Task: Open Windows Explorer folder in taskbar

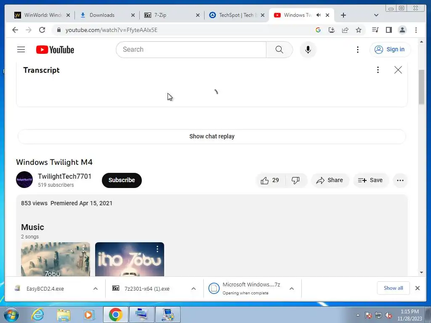Action: [x=64, y=315]
